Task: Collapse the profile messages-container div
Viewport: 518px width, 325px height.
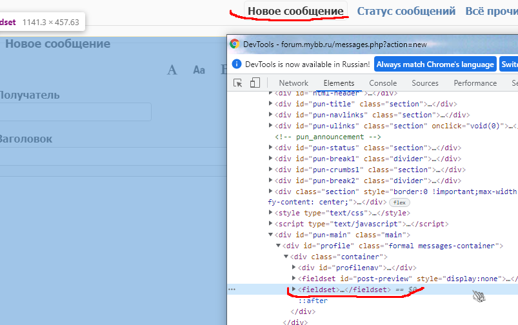Action: click(x=278, y=246)
